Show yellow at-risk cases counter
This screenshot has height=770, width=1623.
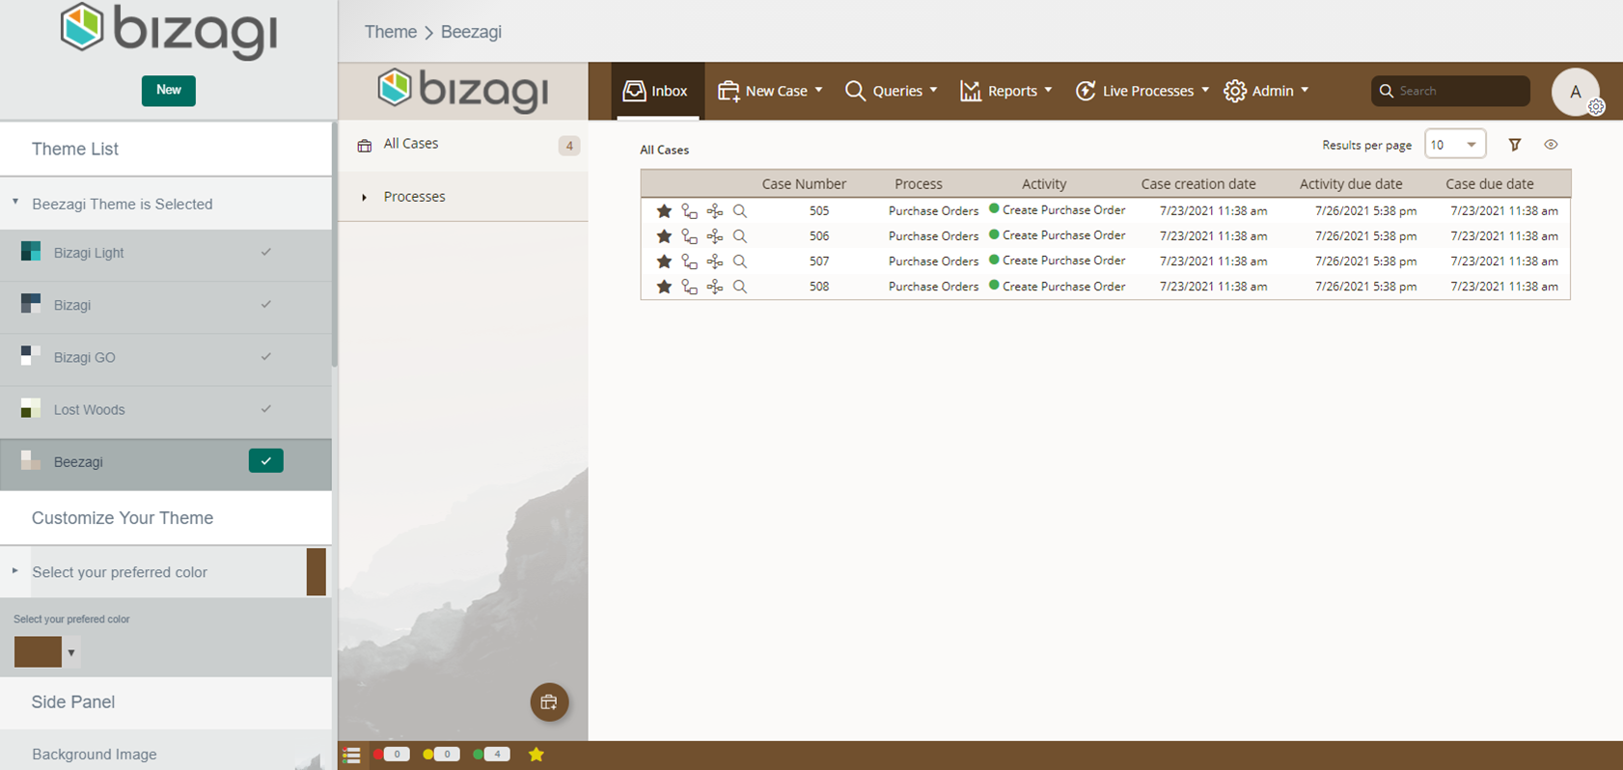click(441, 755)
